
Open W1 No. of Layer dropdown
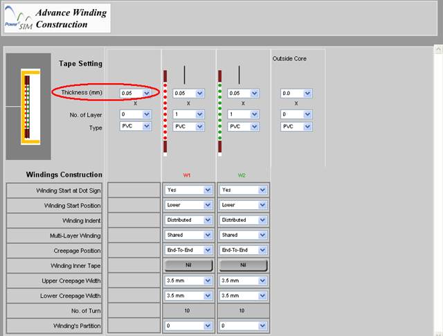click(188, 114)
